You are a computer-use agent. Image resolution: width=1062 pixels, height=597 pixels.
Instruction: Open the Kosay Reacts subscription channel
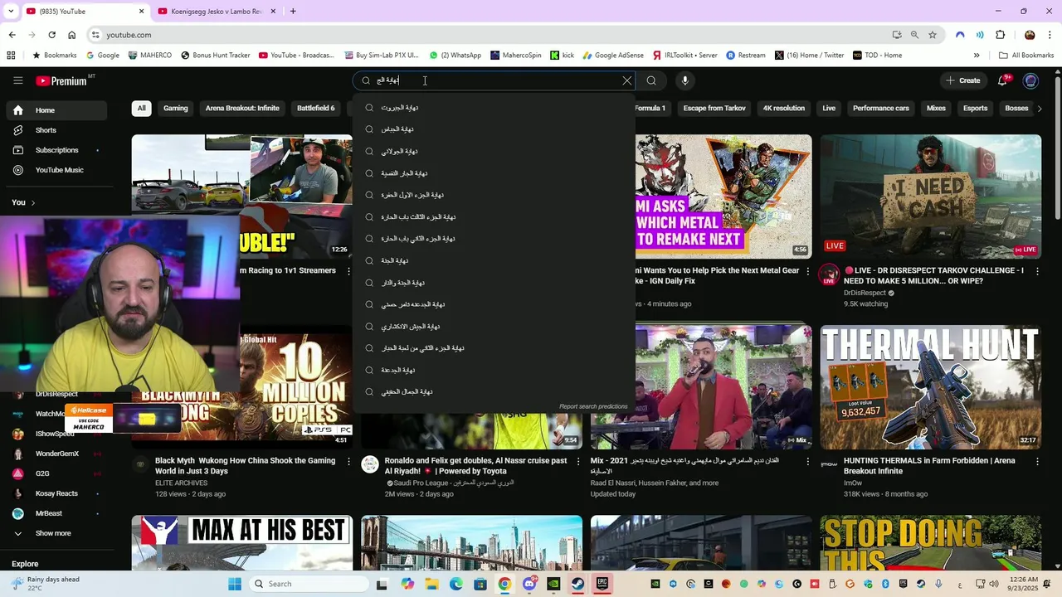(x=56, y=493)
